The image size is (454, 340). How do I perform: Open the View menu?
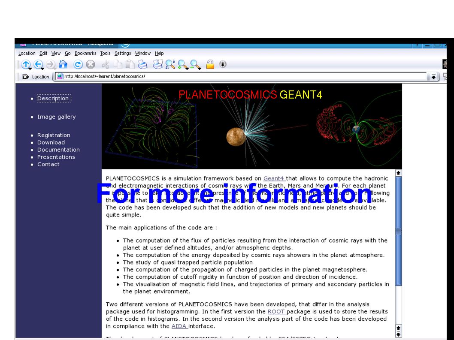pyautogui.click(x=56, y=53)
